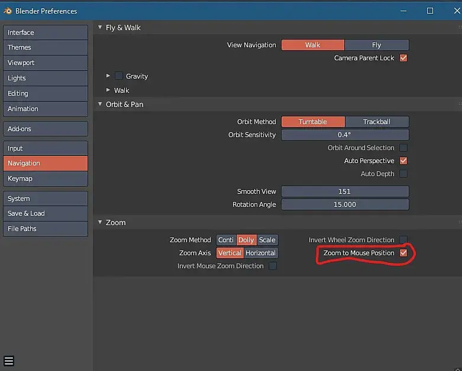Open Save & Load preferences
462x371 pixels.
(x=46, y=213)
